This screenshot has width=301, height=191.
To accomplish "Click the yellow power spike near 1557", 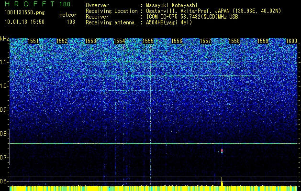I will point(222,181).
